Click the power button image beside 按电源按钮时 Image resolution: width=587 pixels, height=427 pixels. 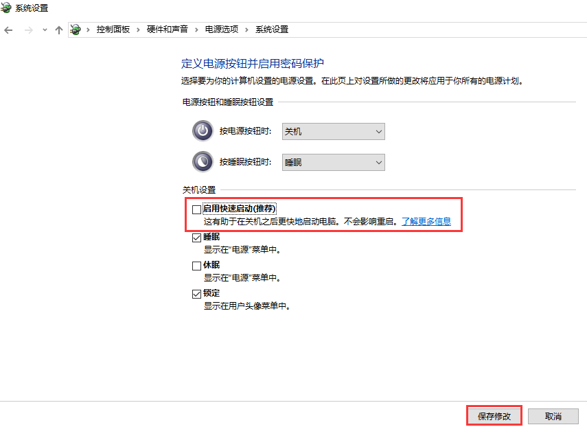pyautogui.click(x=203, y=131)
